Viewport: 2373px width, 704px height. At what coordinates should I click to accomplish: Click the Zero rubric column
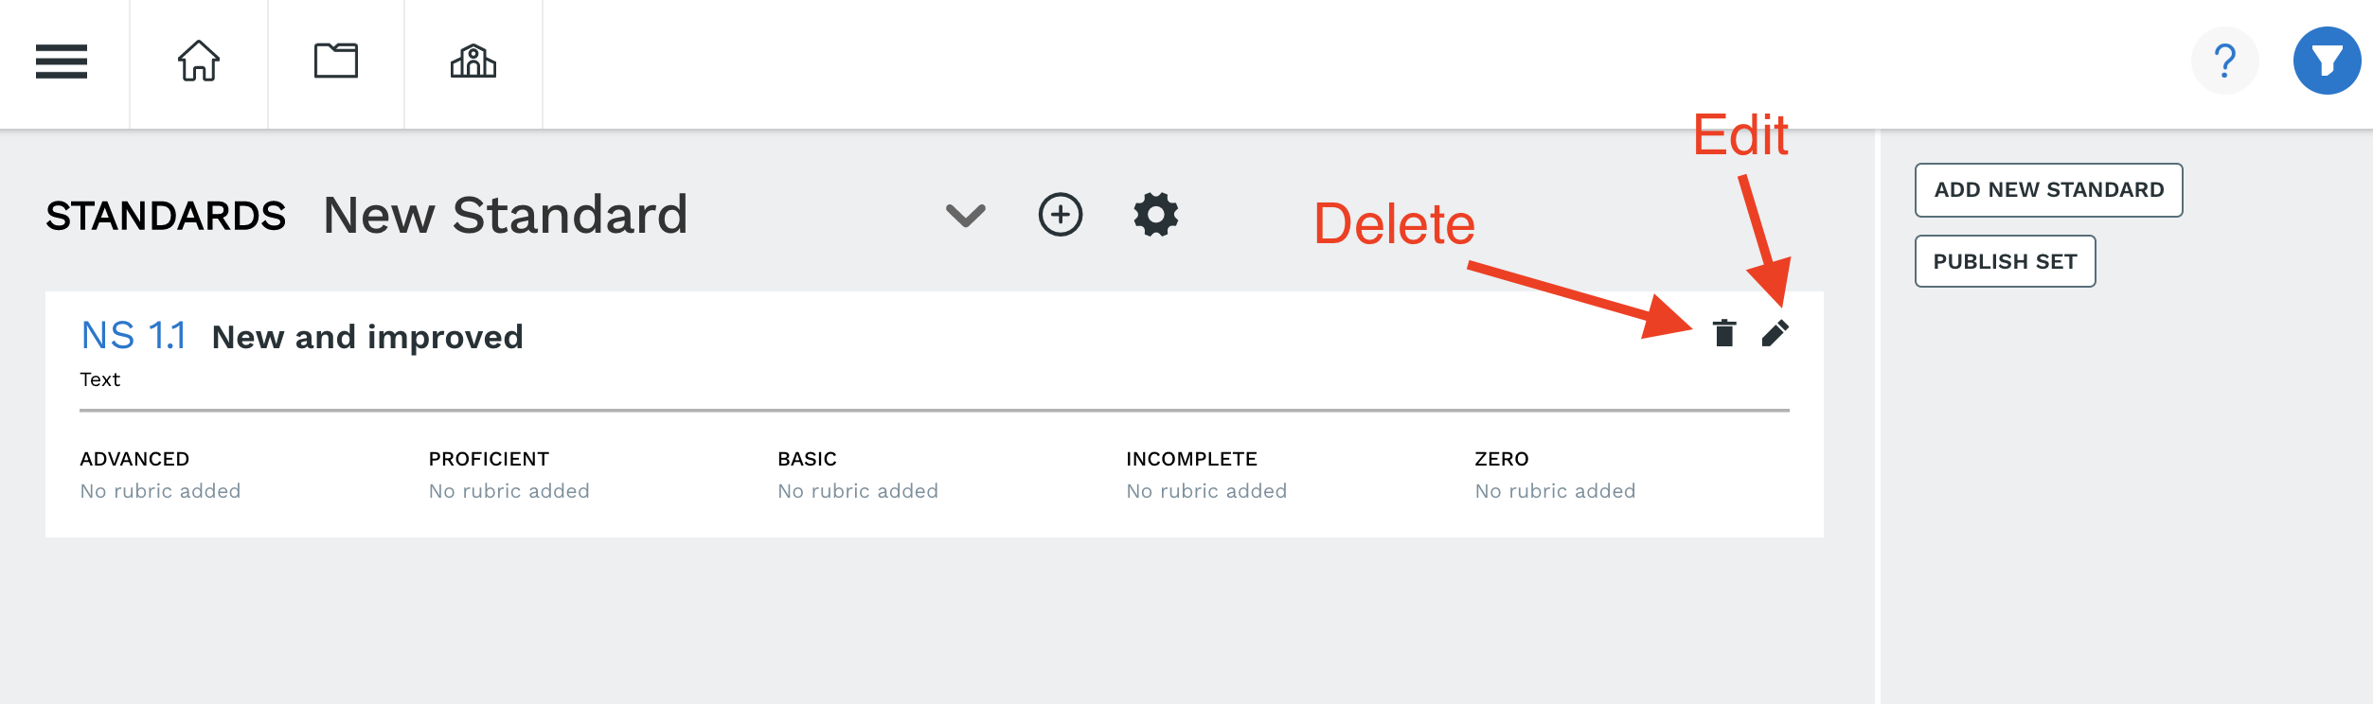[1555, 474]
